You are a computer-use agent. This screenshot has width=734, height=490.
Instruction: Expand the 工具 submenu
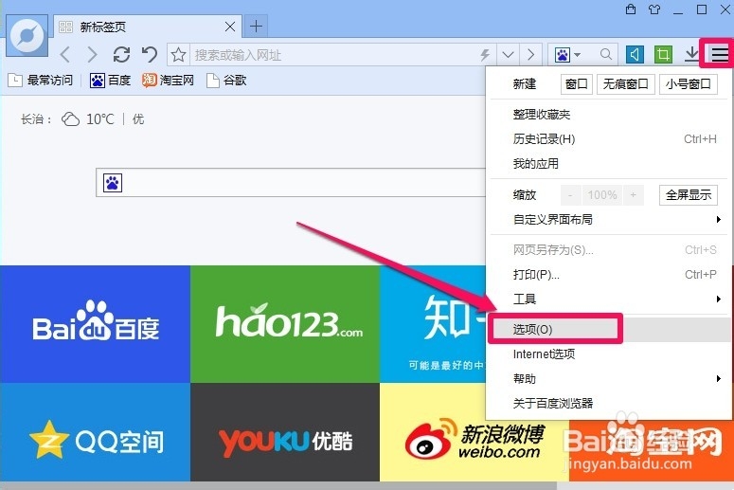click(609, 299)
